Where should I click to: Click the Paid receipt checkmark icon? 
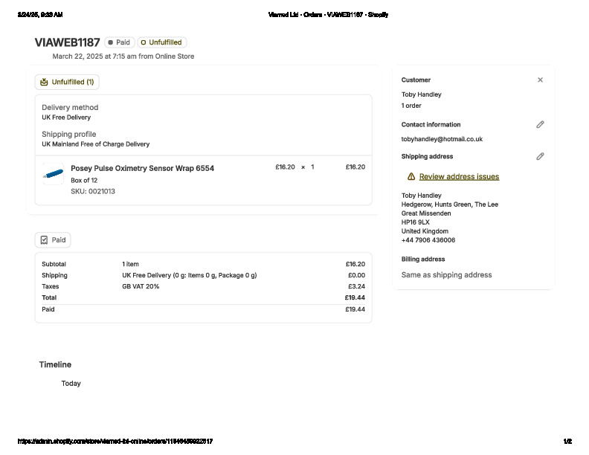44,240
